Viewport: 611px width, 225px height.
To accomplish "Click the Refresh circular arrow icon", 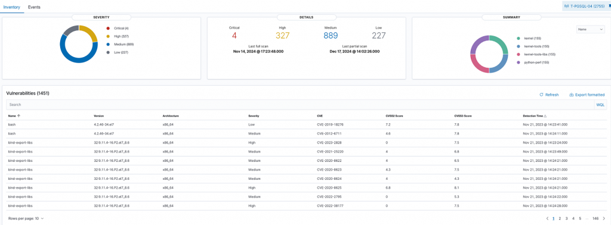I will (x=541, y=95).
